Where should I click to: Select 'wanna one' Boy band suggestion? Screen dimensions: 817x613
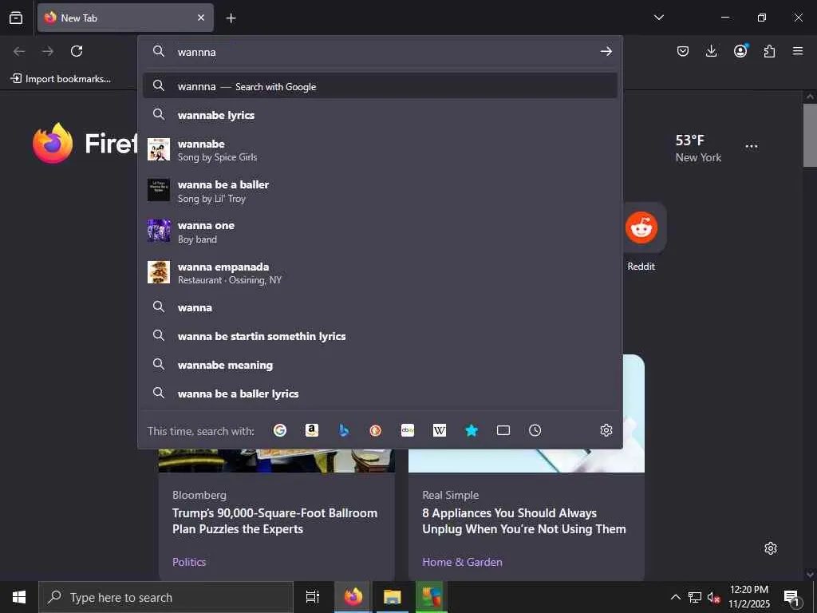pos(380,232)
